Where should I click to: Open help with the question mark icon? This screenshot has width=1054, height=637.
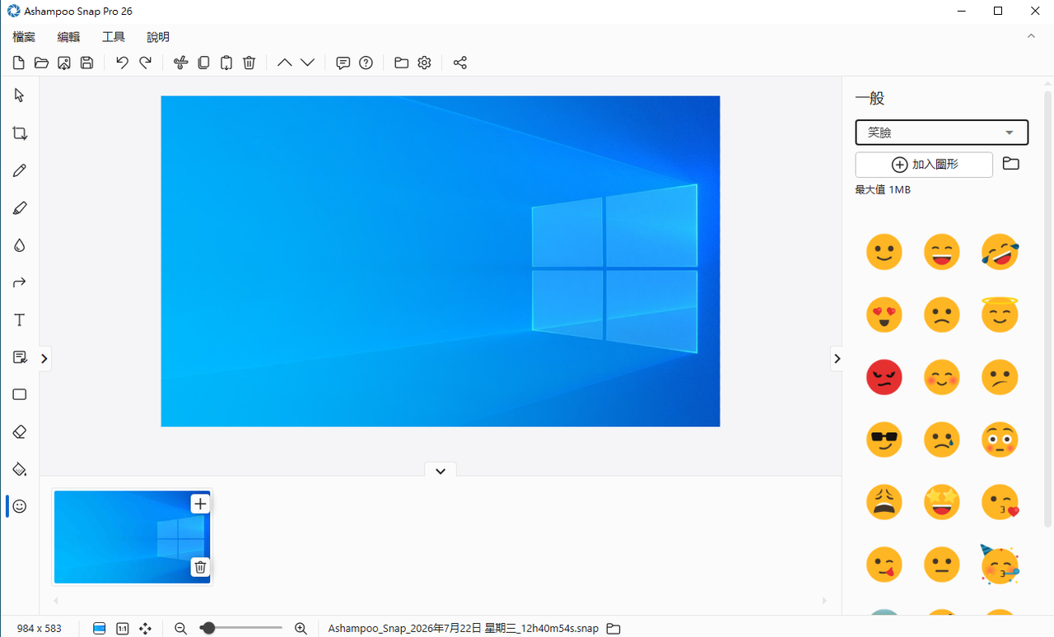(366, 63)
